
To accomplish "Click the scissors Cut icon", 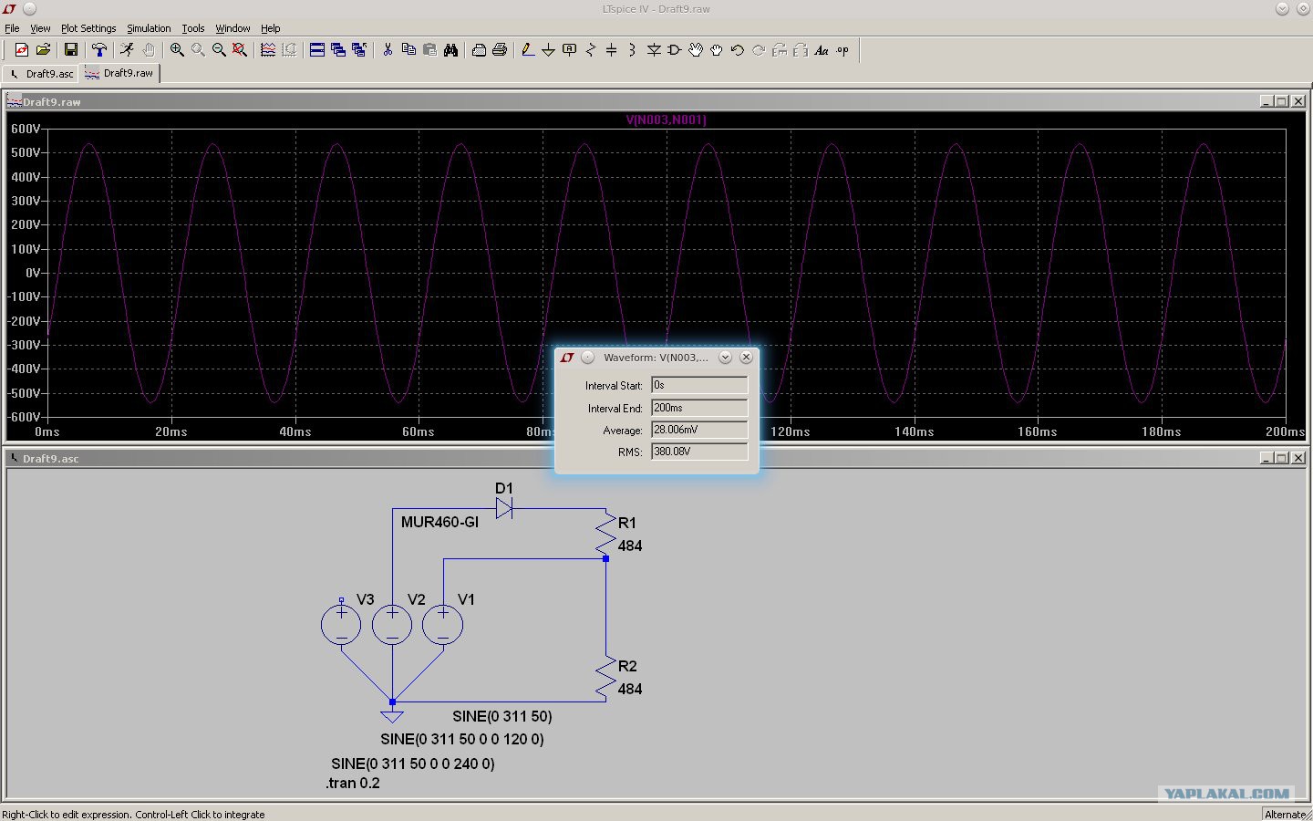I will 388,50.
